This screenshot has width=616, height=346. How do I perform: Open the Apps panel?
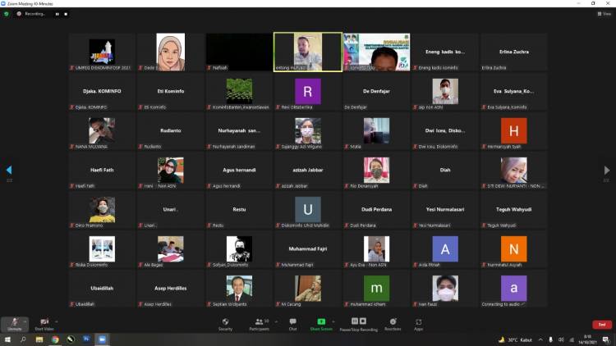[418, 323]
